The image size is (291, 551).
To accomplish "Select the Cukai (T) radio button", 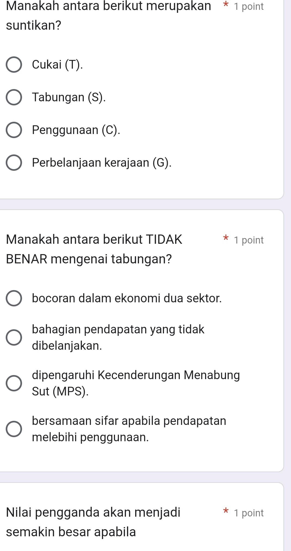I will [14, 65].
